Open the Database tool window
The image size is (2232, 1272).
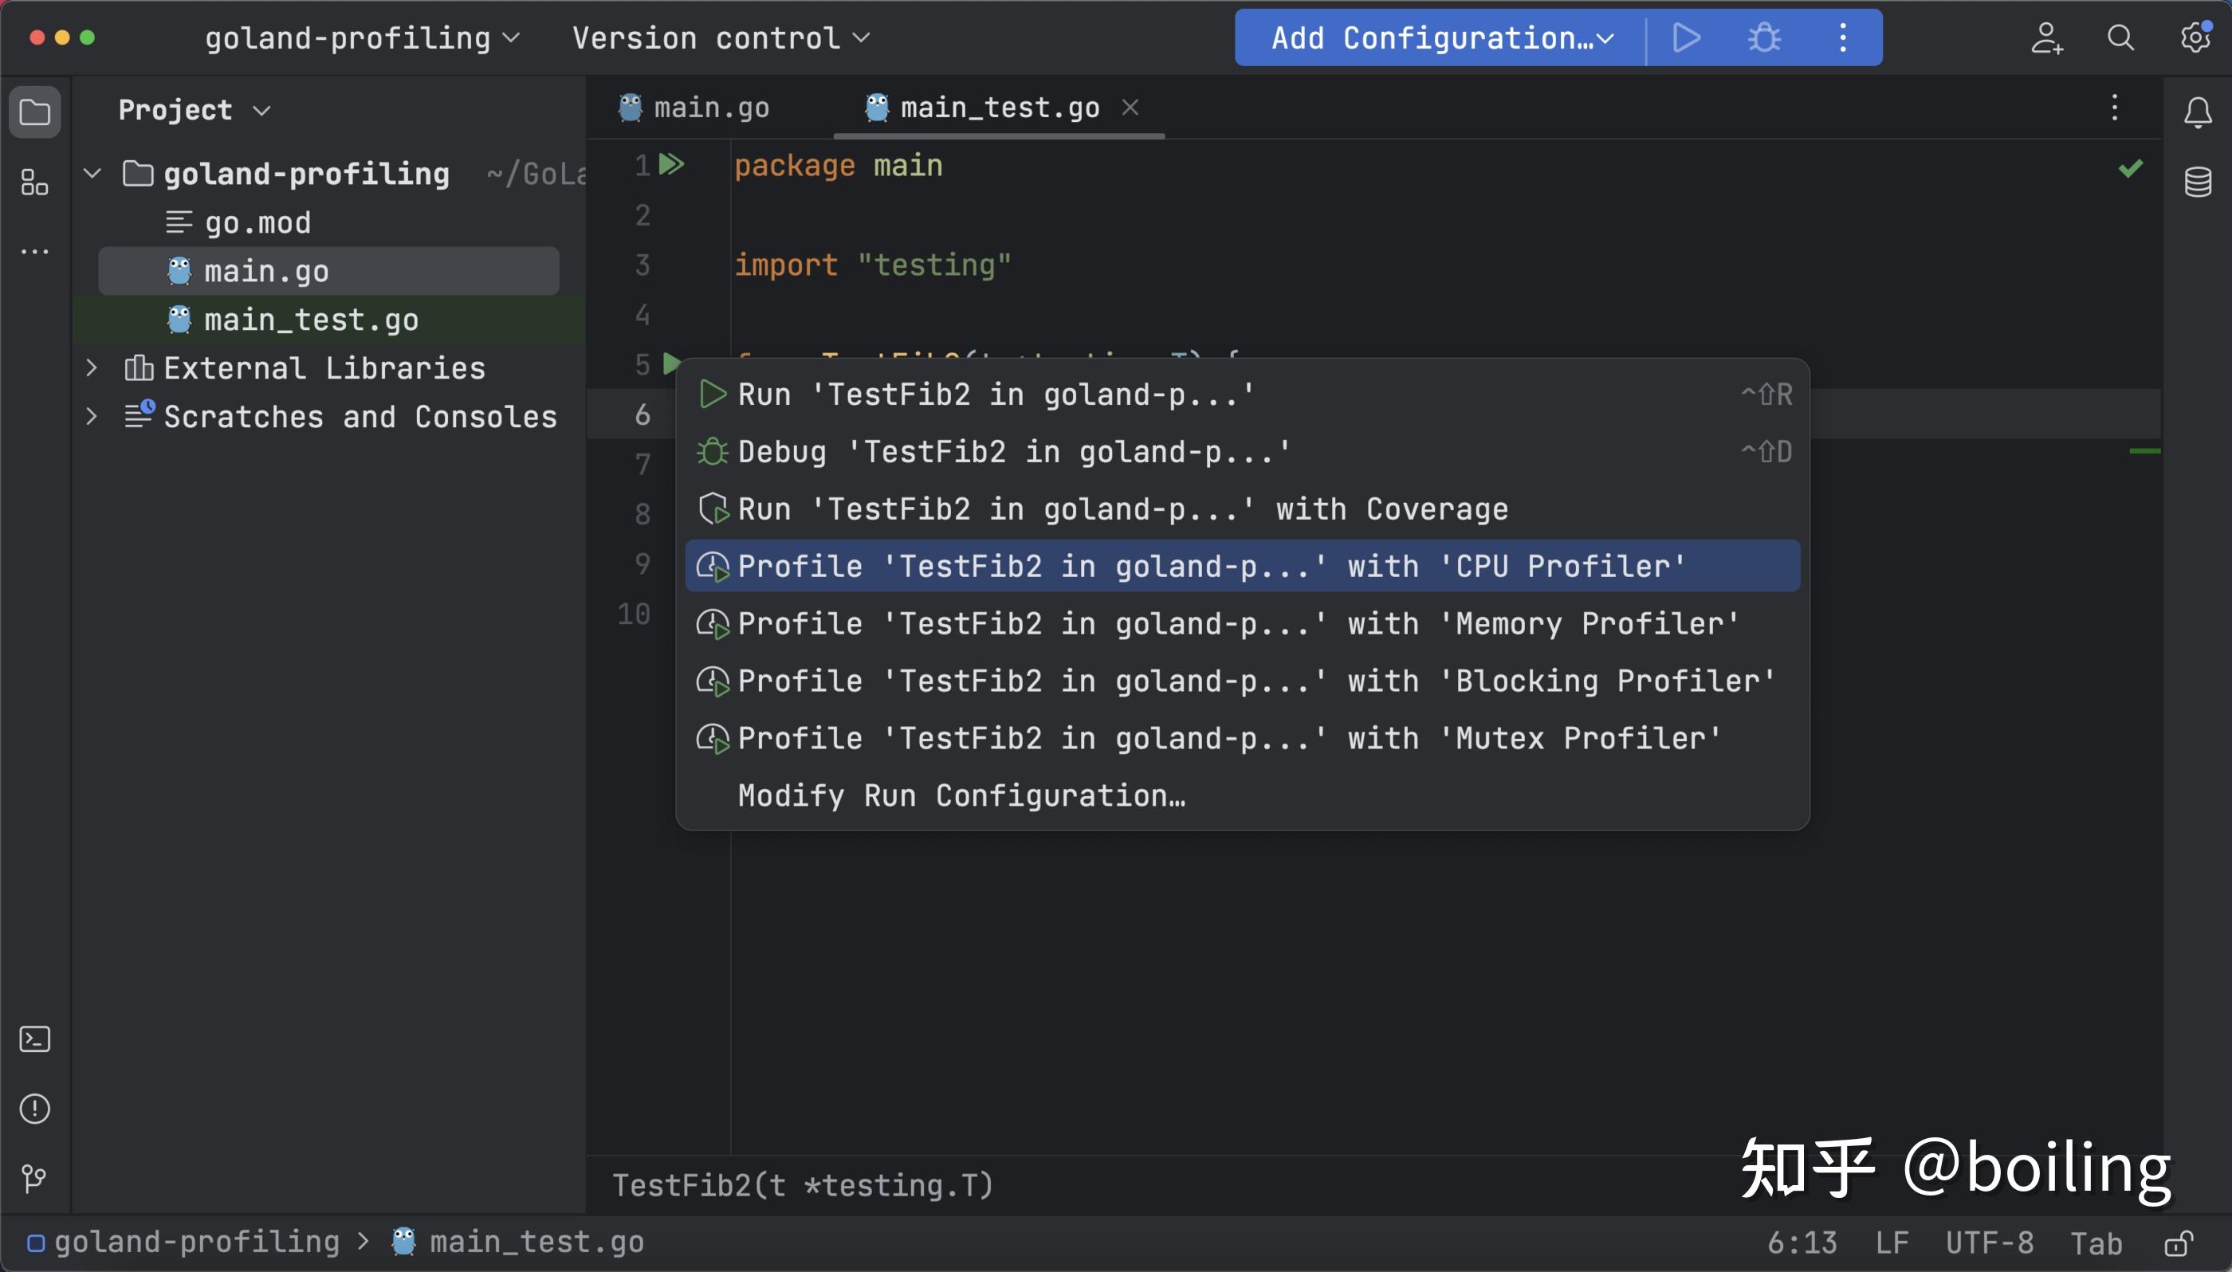2197,183
